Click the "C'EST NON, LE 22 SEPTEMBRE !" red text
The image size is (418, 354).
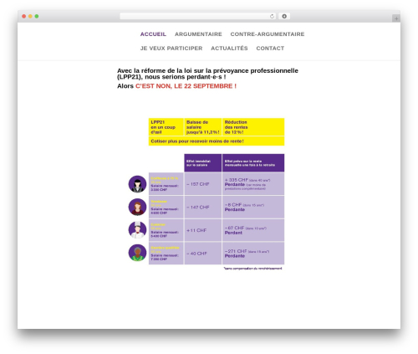(186, 86)
